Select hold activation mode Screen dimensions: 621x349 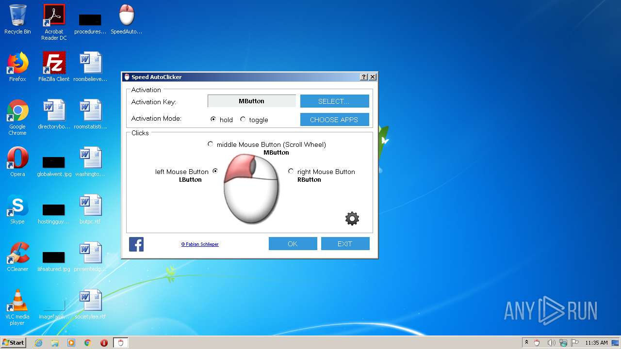(x=213, y=119)
